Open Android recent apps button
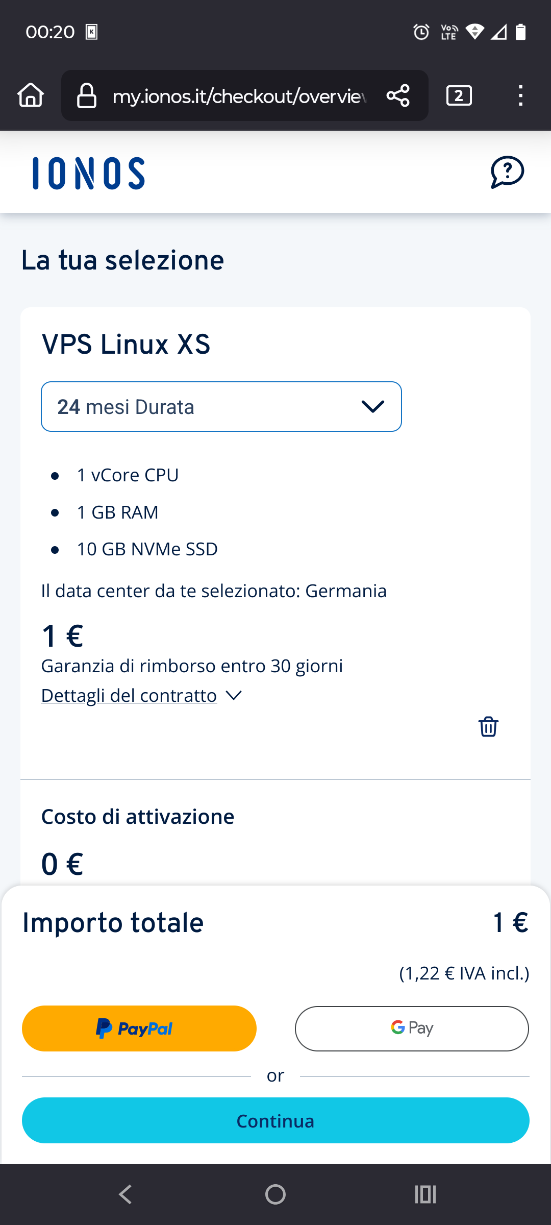Viewport: 551px width, 1225px height. (x=425, y=1194)
